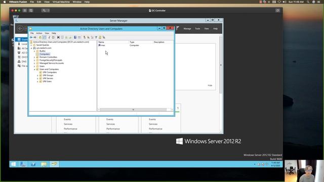Click the Active Directory tool taskbar icon
Viewport: 324px width, 182px height.
tap(54, 164)
